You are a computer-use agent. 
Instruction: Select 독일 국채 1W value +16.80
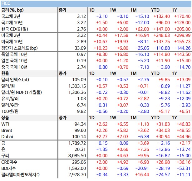tap(121, 55)
